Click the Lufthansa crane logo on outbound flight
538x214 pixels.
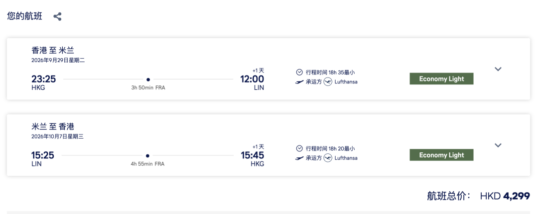(328, 82)
